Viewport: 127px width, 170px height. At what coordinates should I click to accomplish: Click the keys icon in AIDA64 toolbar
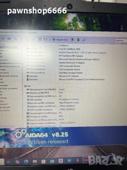[73, 40]
